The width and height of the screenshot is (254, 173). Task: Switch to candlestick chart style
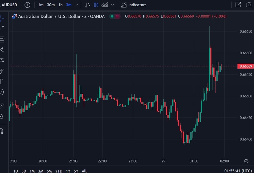(96, 5)
